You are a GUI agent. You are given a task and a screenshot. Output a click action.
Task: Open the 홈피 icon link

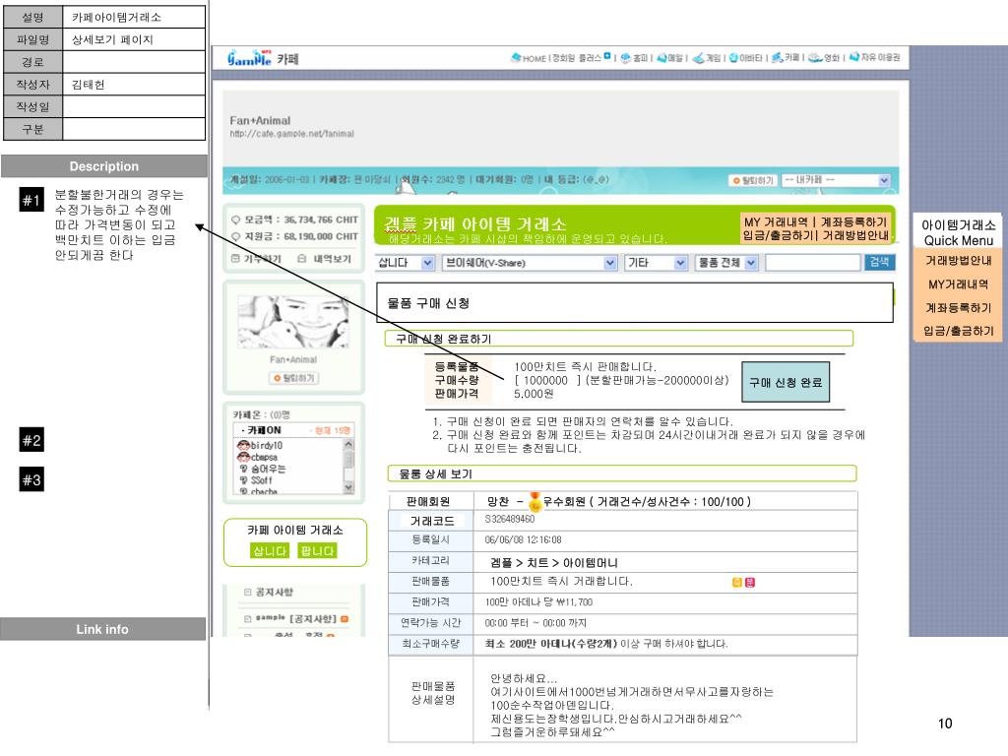click(634, 58)
